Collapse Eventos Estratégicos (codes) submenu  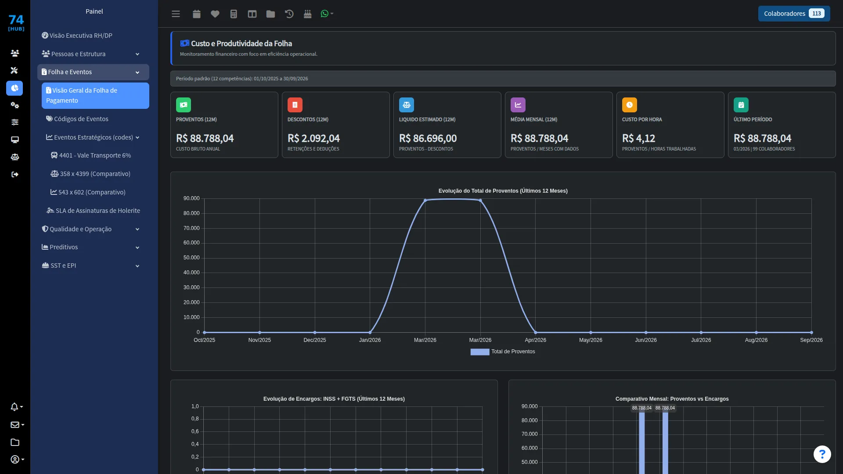coord(95,137)
